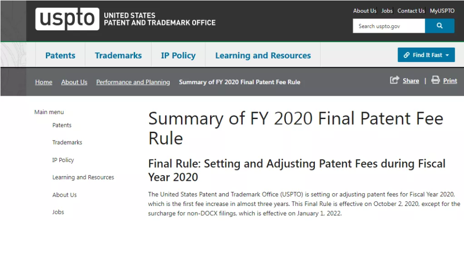Open the Trademarks navigation menu
464x262 pixels.
coord(118,55)
